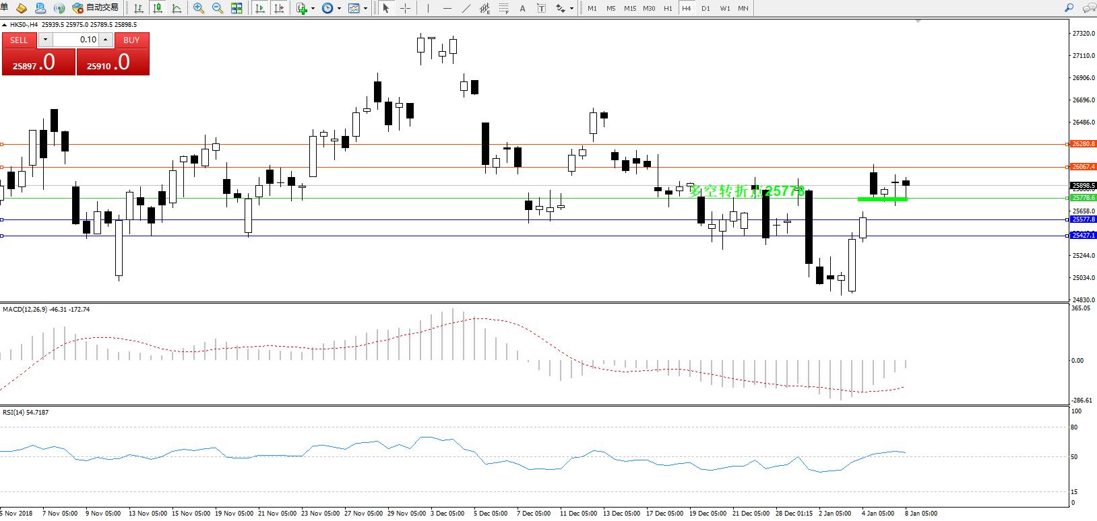
Task: Click the Zoom Out magnifier icon
Action: [218, 8]
